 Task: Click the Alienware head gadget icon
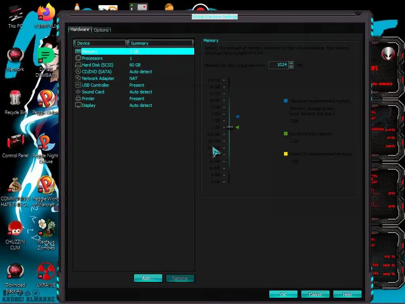[x=388, y=54]
